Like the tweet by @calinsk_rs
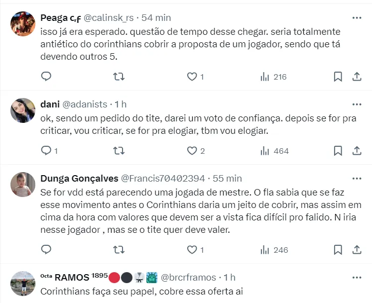The image size is (372, 303). (192, 77)
